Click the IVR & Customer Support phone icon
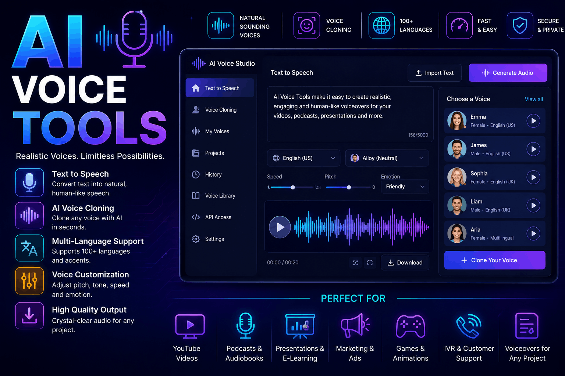The image size is (565, 376). pos(469,326)
